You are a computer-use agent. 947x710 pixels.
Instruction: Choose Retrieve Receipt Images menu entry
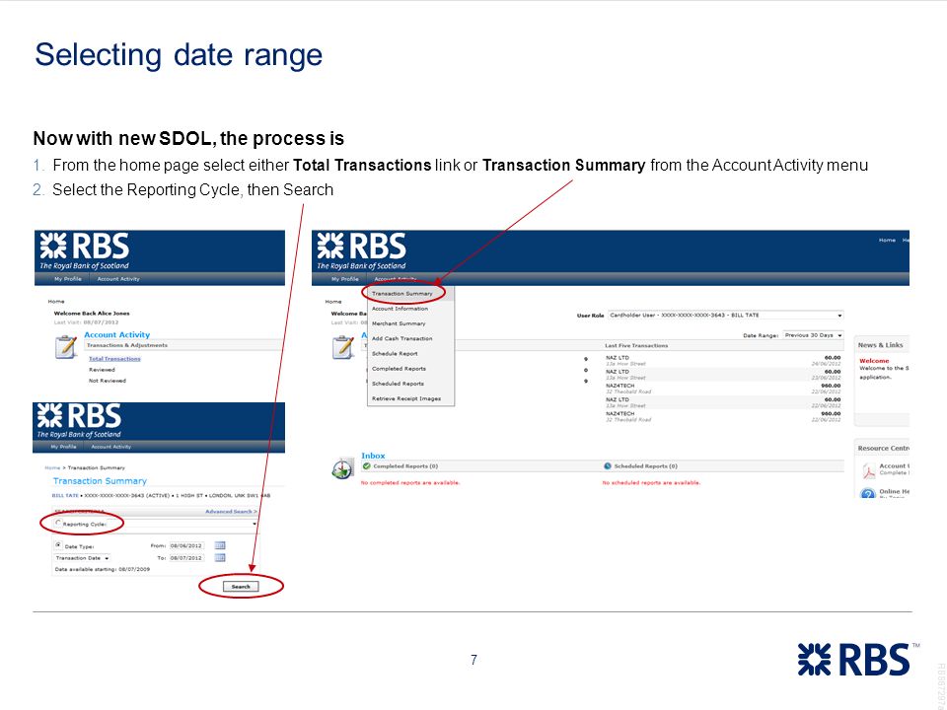coord(406,399)
